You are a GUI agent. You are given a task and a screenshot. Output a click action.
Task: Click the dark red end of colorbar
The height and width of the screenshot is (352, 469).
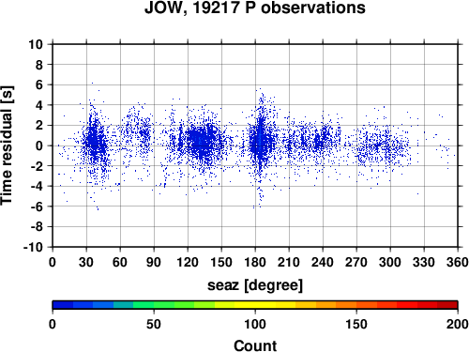447,305
